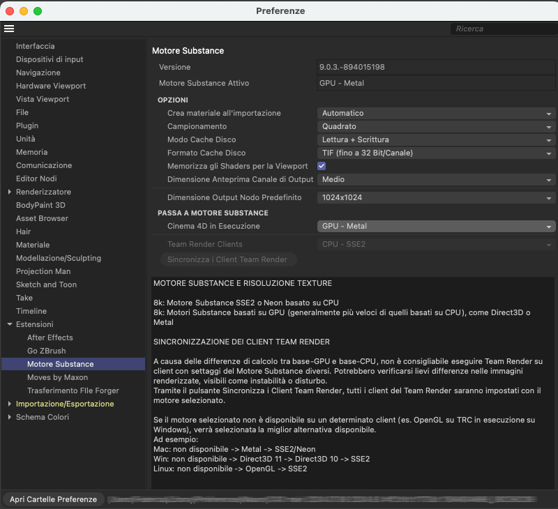The image size is (558, 509).
Task: Open Moves by Maxon settings
Action: click(x=58, y=377)
